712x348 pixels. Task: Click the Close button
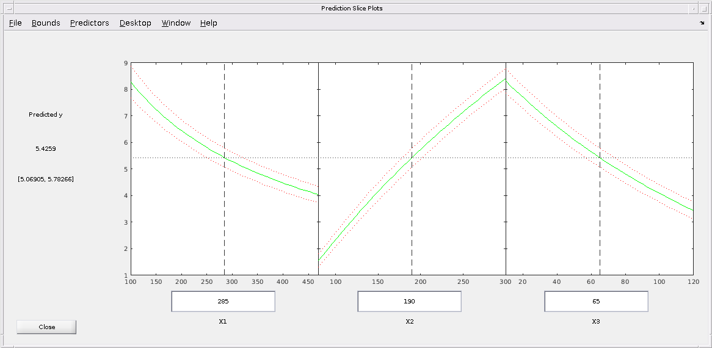coord(47,327)
